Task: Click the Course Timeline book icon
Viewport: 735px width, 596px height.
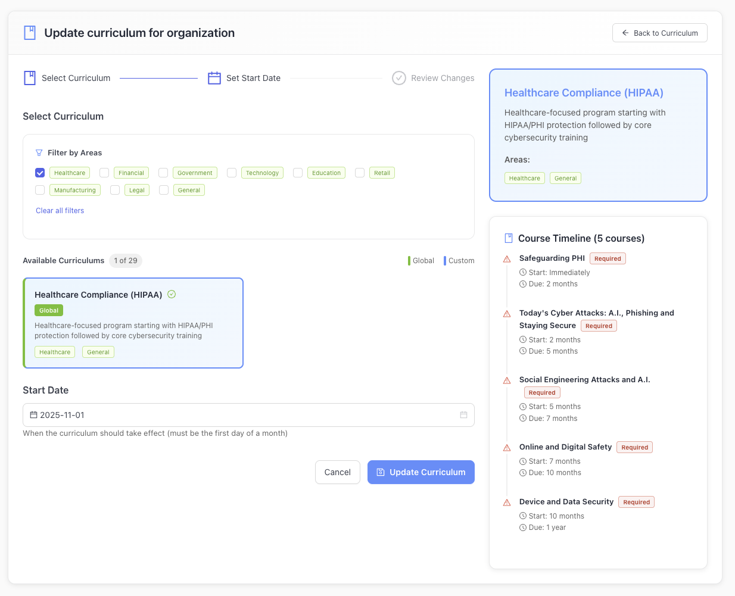Action: click(509, 238)
